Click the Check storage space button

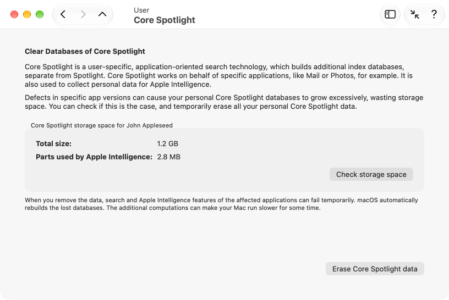[371, 174]
